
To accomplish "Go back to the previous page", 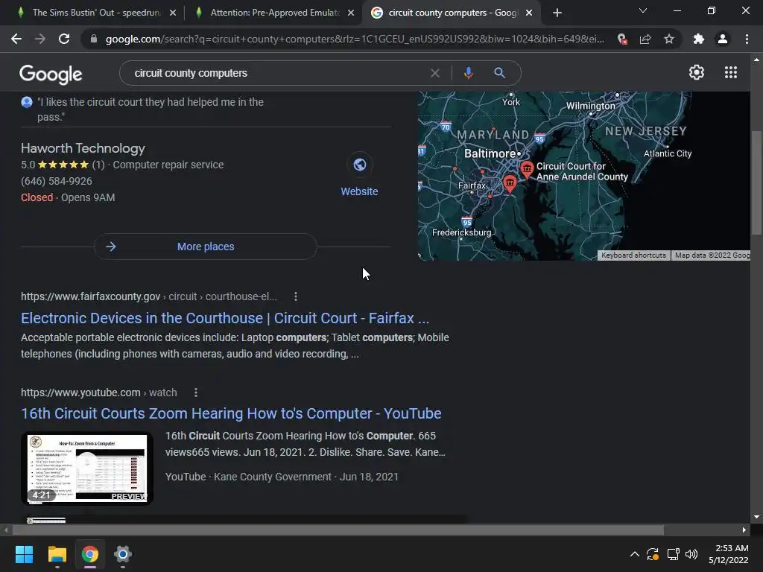I will (16, 39).
